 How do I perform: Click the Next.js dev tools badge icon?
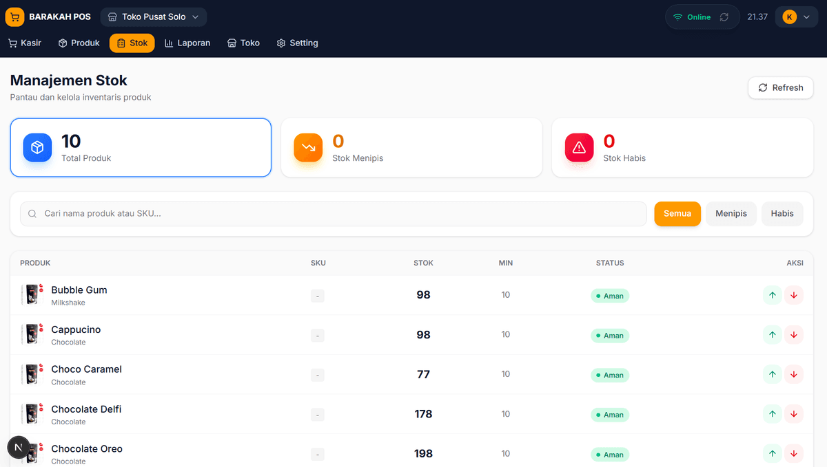point(19,447)
